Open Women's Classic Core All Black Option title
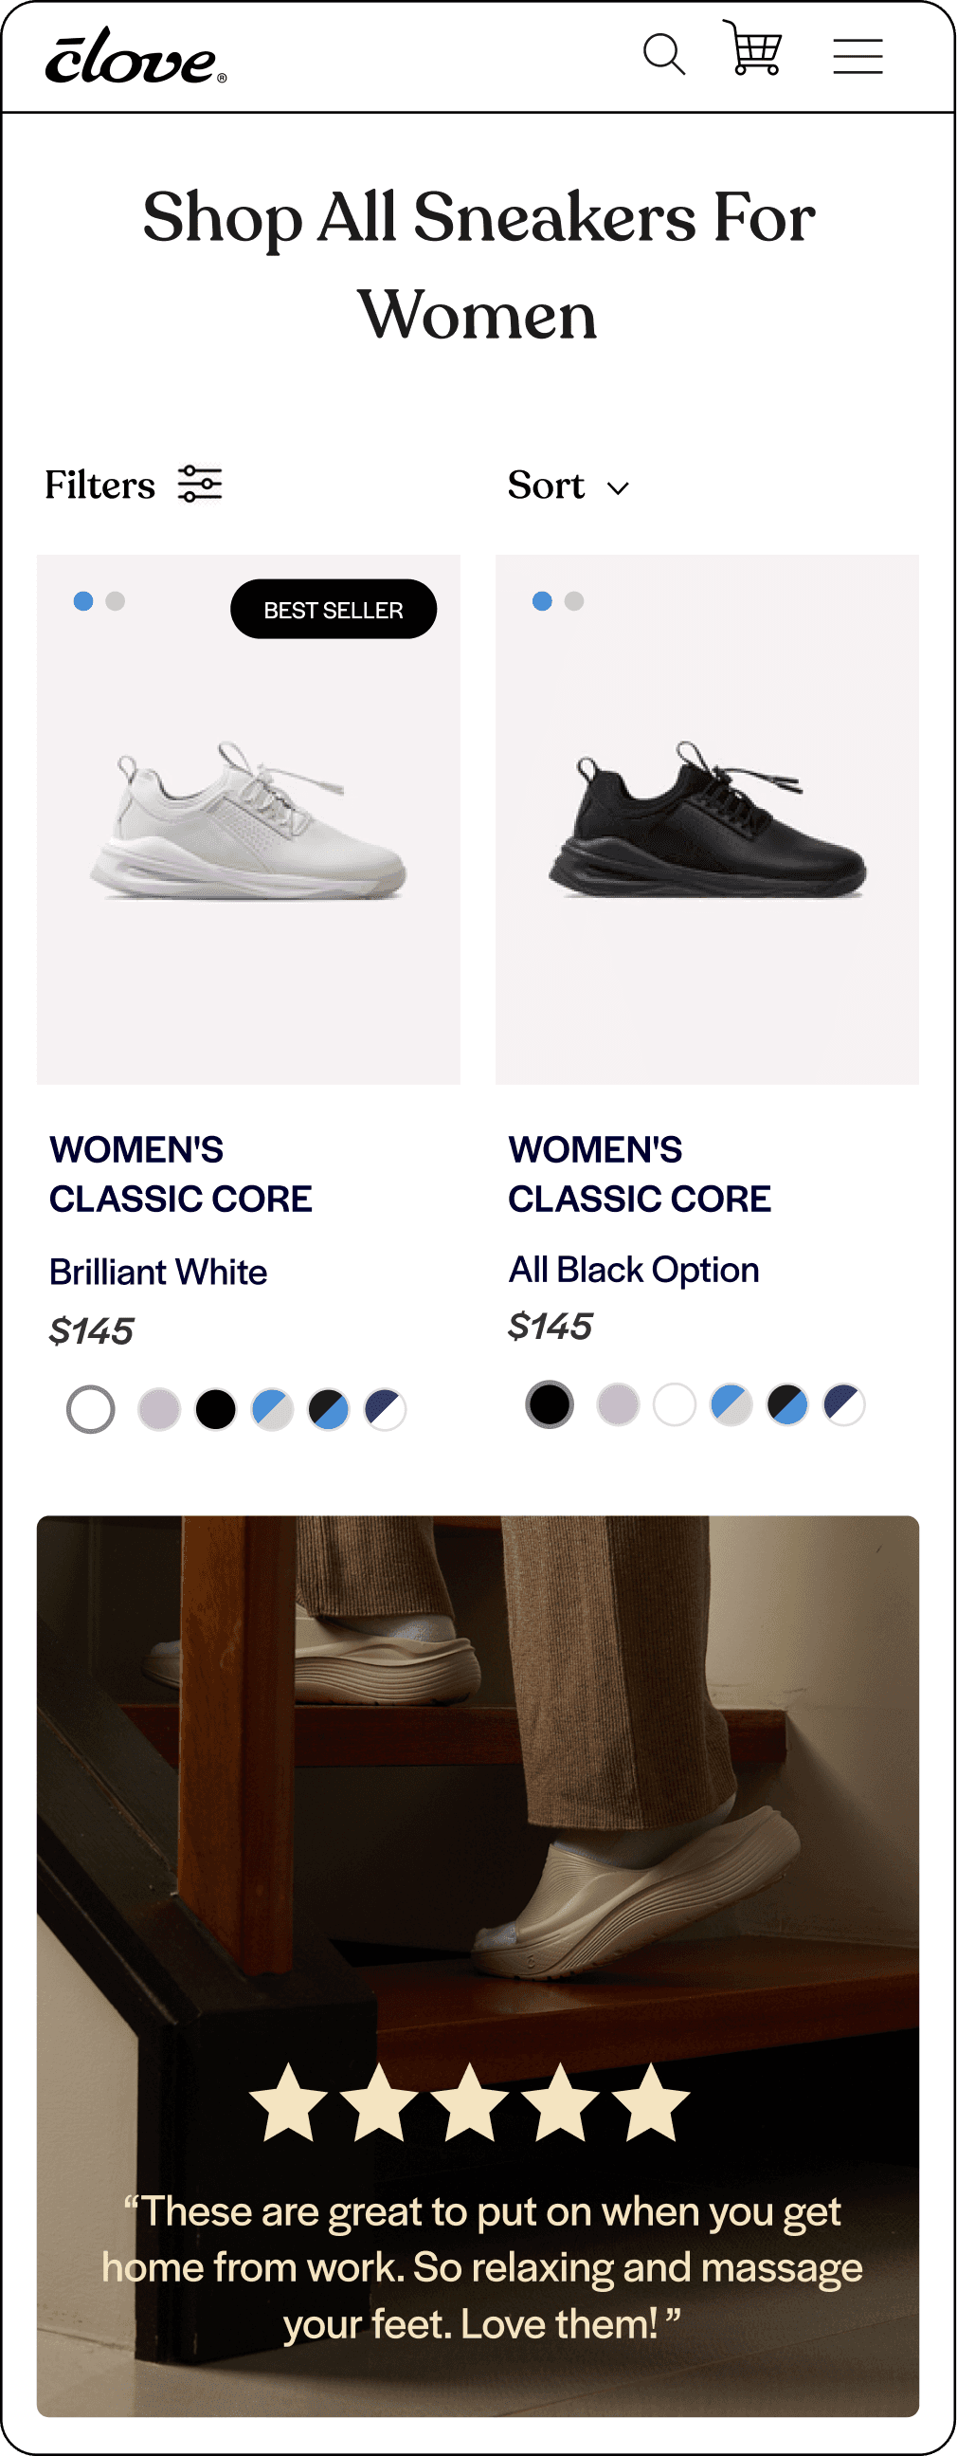The height and width of the screenshot is (2456, 957). click(x=640, y=1174)
